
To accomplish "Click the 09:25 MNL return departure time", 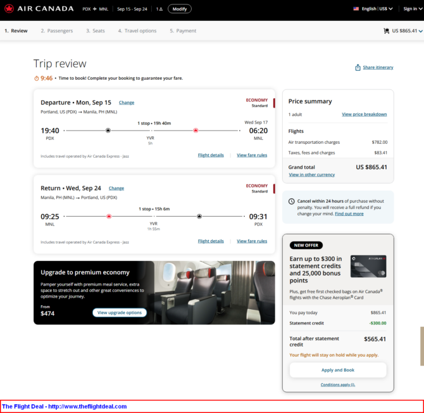I will (50, 217).
